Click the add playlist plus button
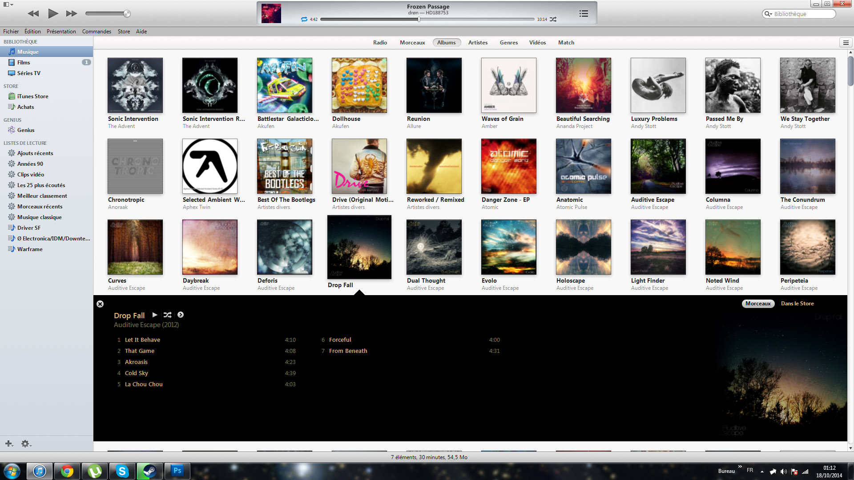The image size is (854, 480). tap(9, 444)
